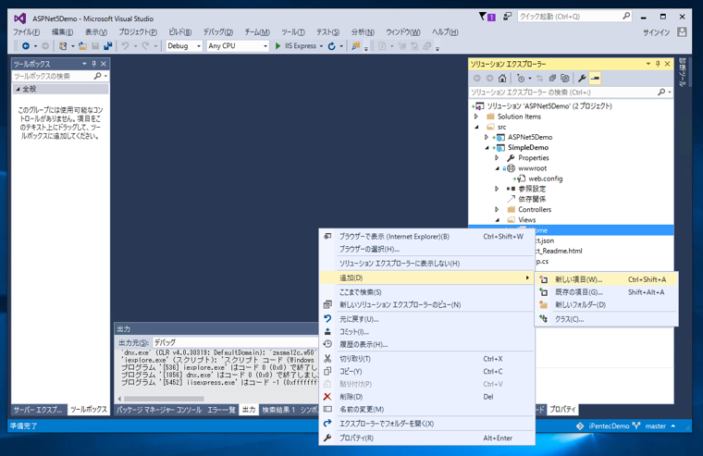Collapse the 全般 toolbox group
Image resolution: width=703 pixels, height=456 pixels.
(18, 89)
